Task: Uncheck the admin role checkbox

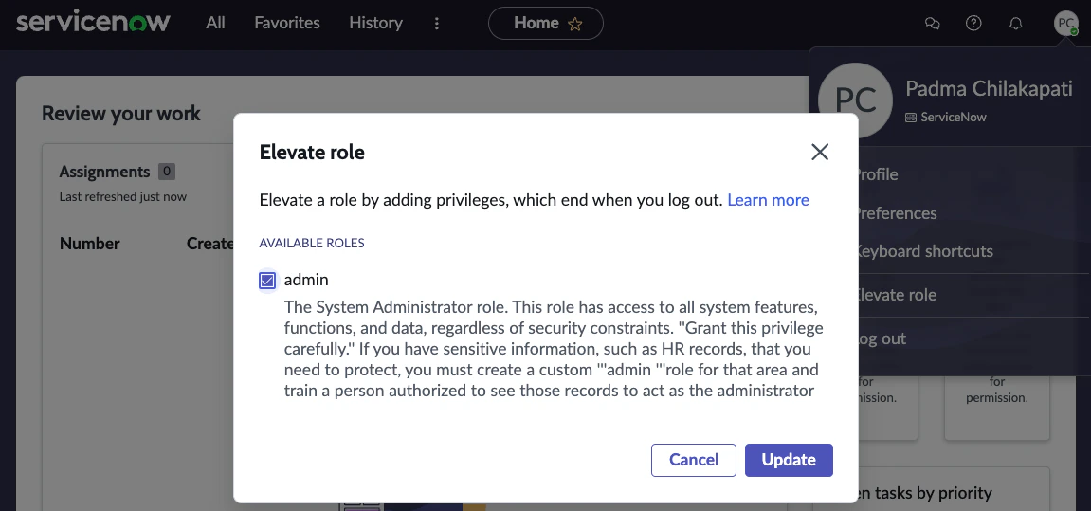Action: pos(267,281)
